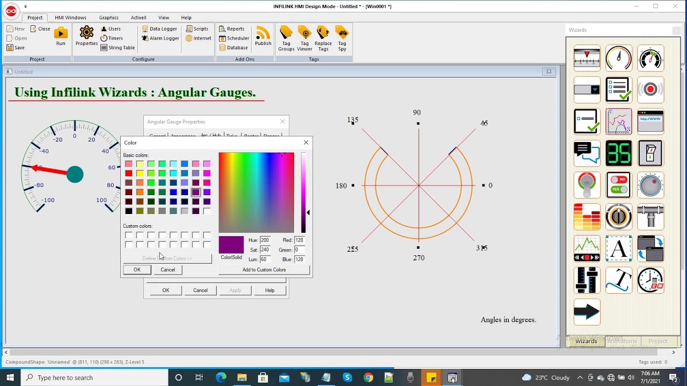
Task: Click Add to Custom Colors
Action: 264,270
